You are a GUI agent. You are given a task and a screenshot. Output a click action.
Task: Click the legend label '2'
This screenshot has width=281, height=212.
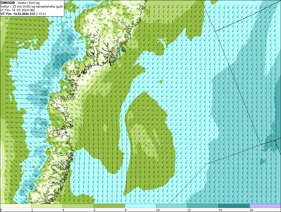(x=32, y=210)
